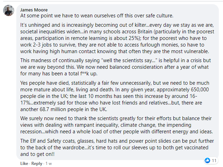Screen dimensions: 223x167
Task: Click the paragraph starting 'The Elf and Safety'
Action: (117, 148)
